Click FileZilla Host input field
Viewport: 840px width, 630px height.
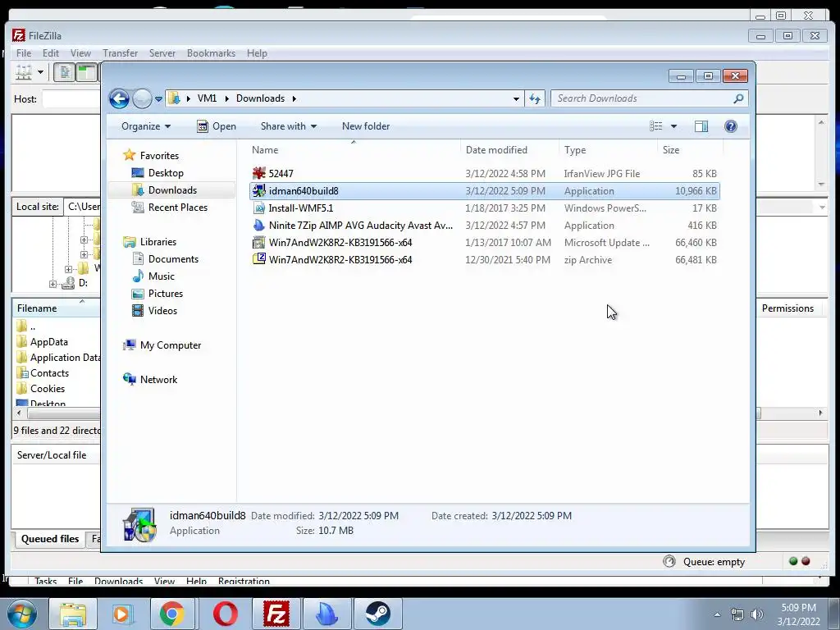(71, 99)
